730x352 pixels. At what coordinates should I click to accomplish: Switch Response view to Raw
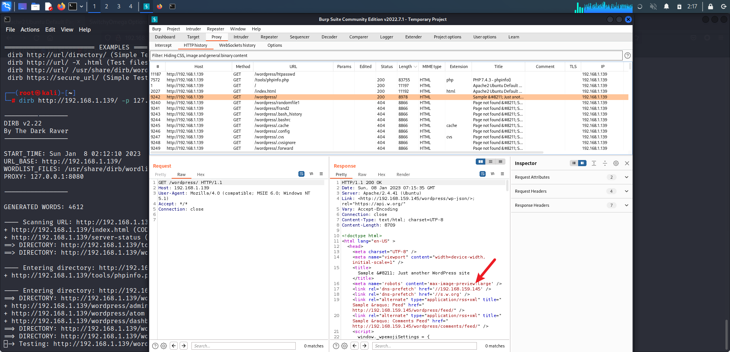coord(362,174)
